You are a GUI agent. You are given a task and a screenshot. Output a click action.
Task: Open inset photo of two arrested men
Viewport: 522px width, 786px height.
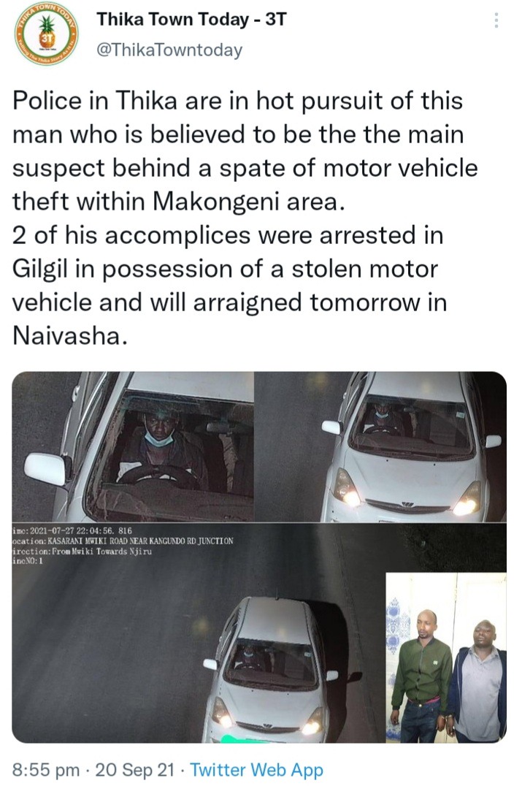pos(446,657)
